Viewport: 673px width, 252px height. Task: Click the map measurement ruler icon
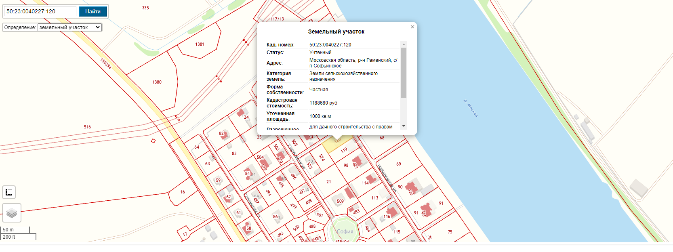click(x=9, y=192)
